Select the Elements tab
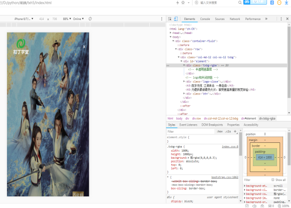 pos(190,19)
